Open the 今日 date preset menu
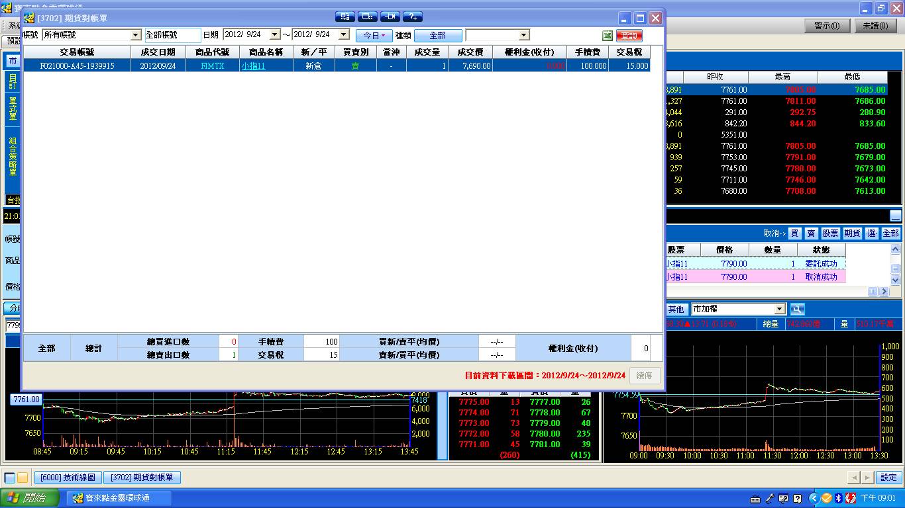 pos(374,36)
